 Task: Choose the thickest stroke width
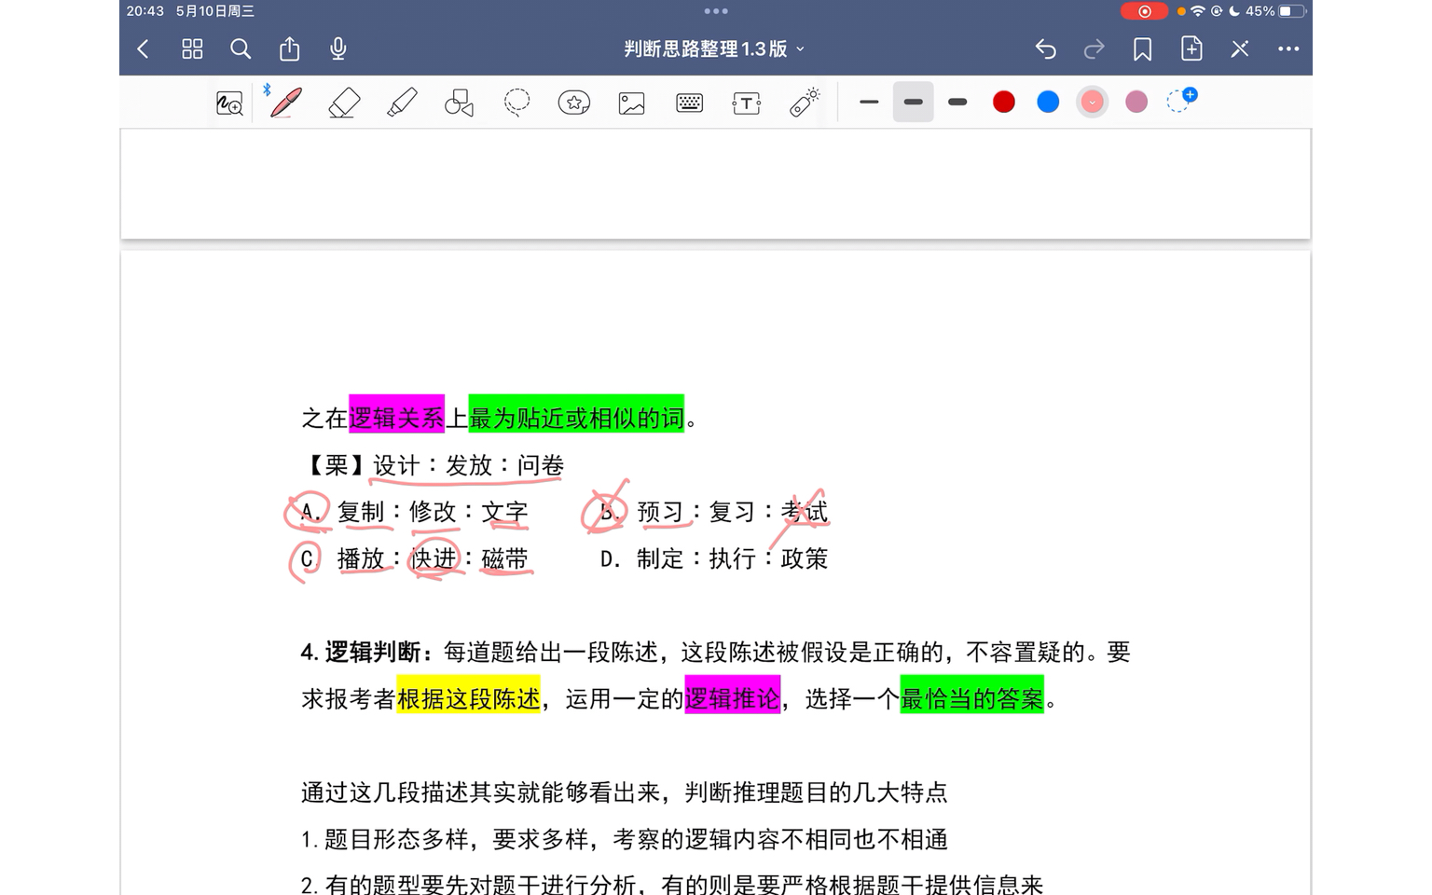coord(957,102)
